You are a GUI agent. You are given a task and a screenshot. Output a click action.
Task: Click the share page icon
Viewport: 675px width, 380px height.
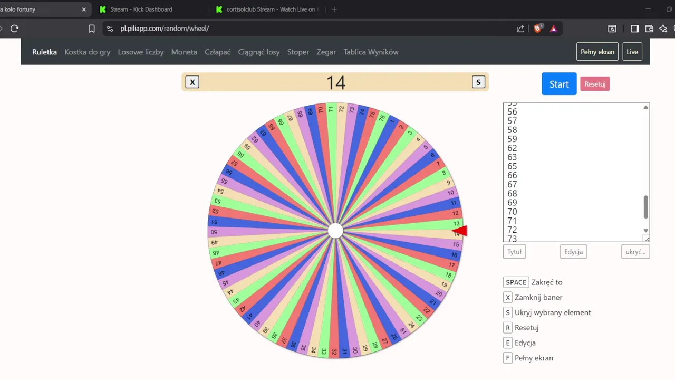point(520,28)
